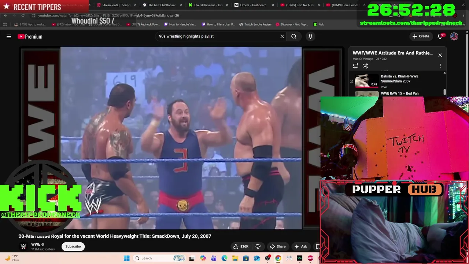Subscribe to the WWE channel
Image resolution: width=469 pixels, height=264 pixels.
pos(73,246)
